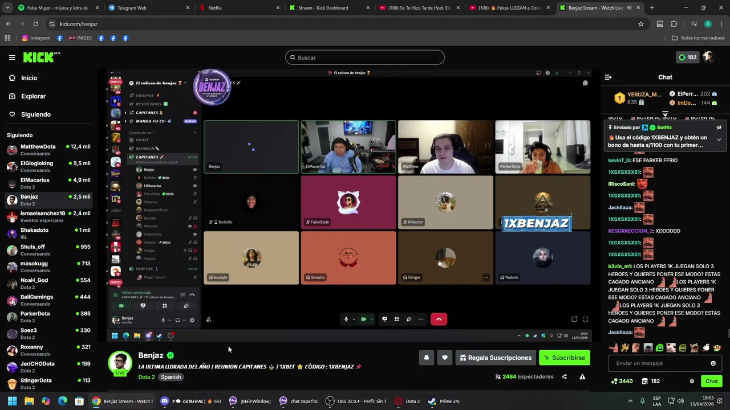Open the volume control in system tray
The image size is (730, 410).
pyautogui.click(x=682, y=401)
